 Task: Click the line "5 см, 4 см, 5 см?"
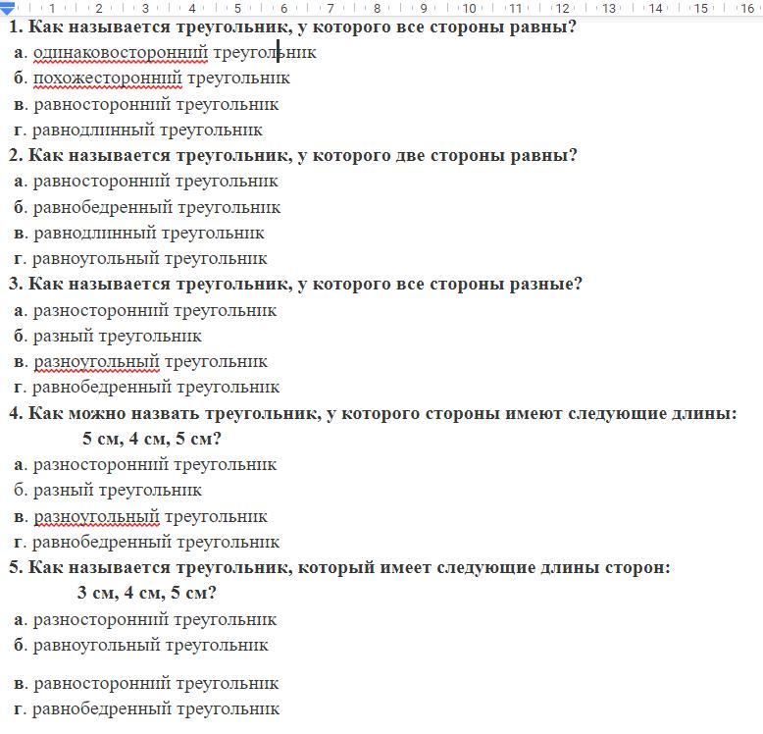pyautogui.click(x=152, y=439)
